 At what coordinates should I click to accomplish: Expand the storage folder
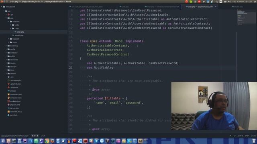6,67
